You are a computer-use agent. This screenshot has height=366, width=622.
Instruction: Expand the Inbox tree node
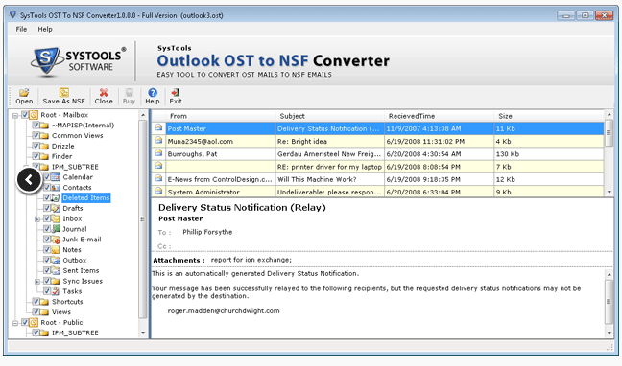coord(37,219)
